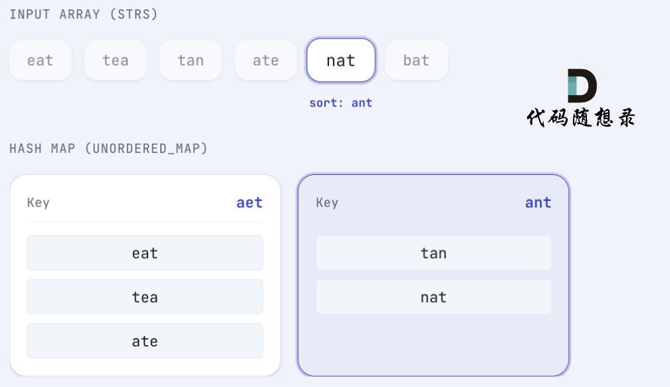Select 'tea' entry in aet bucket
The height and width of the screenshot is (387, 670).
click(145, 297)
